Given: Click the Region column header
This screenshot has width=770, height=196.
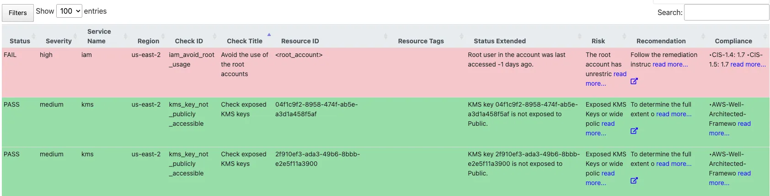Looking at the screenshot, I should point(148,41).
